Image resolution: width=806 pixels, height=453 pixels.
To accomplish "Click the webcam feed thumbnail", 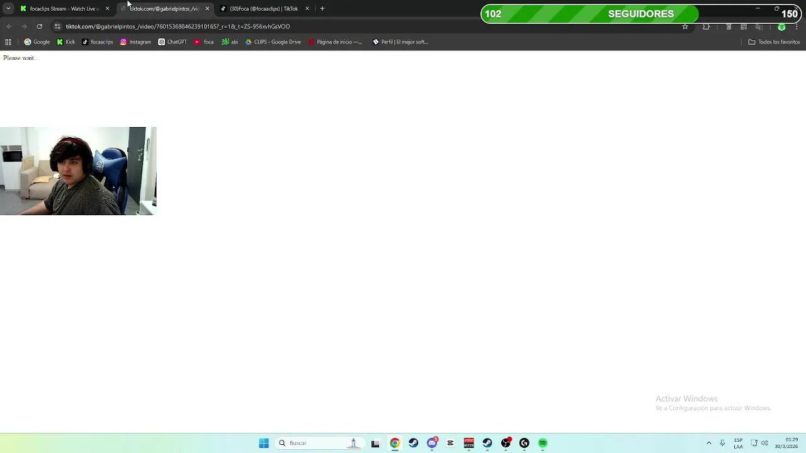I will coord(78,171).
